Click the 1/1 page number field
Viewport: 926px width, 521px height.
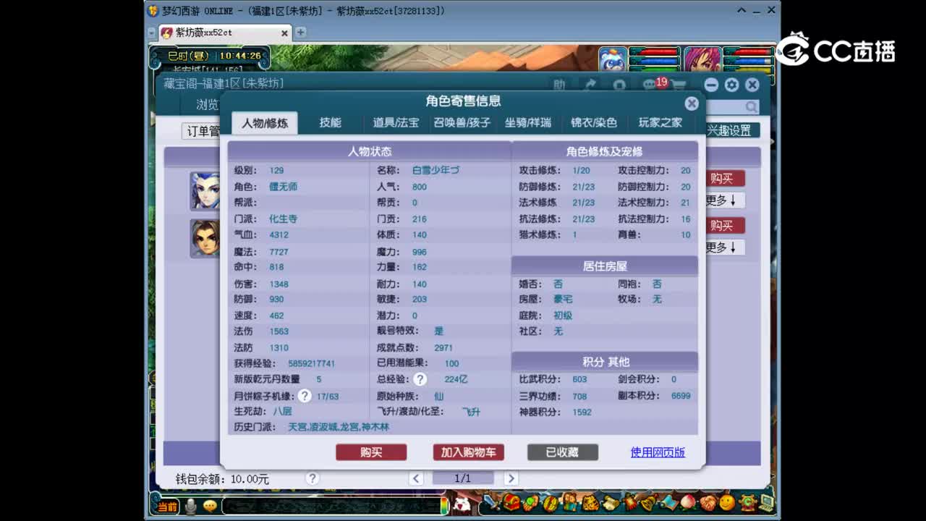tap(463, 478)
